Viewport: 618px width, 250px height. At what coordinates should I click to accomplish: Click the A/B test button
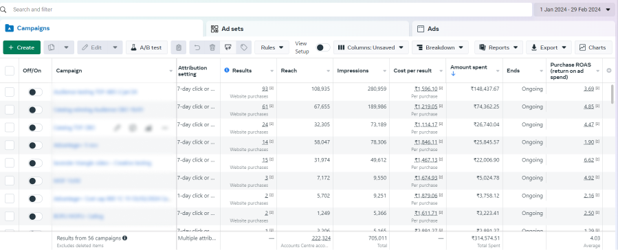pos(147,47)
